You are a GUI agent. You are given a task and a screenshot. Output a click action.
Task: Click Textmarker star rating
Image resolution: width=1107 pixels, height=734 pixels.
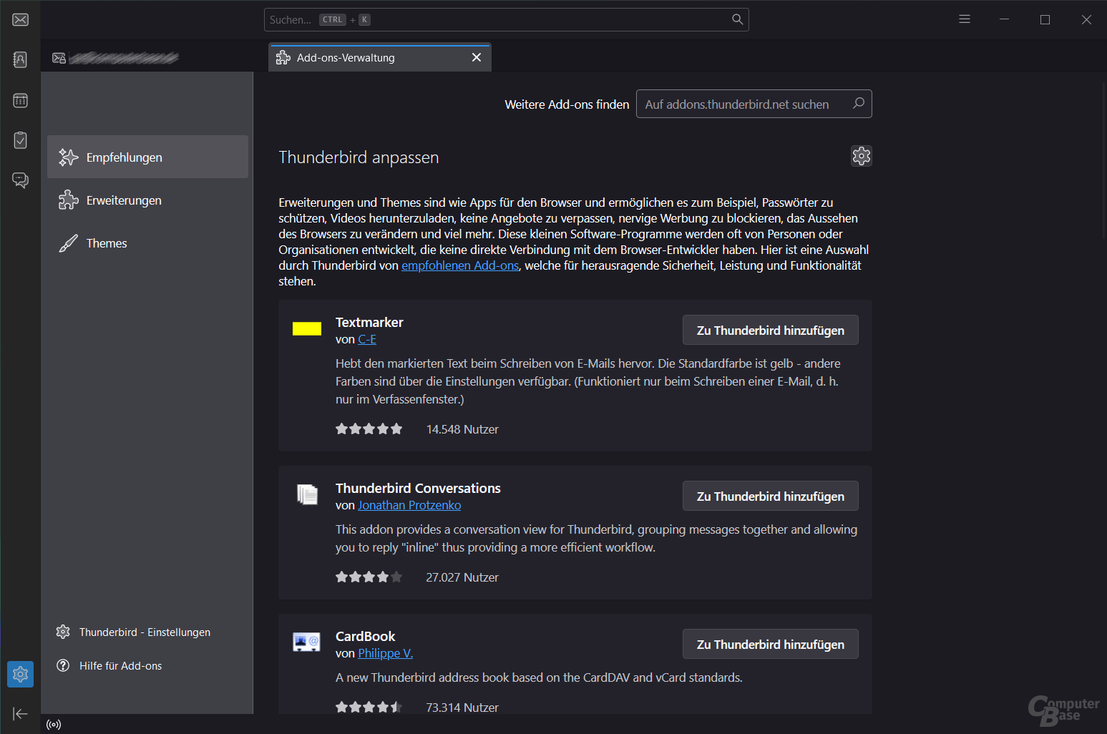369,429
